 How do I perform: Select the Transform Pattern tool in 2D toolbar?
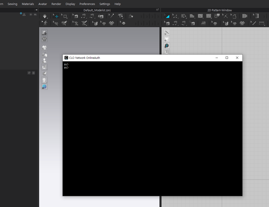tap(167, 16)
